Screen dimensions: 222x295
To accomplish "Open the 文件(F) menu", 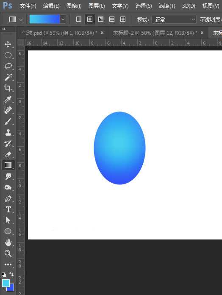I will [x=28, y=6].
